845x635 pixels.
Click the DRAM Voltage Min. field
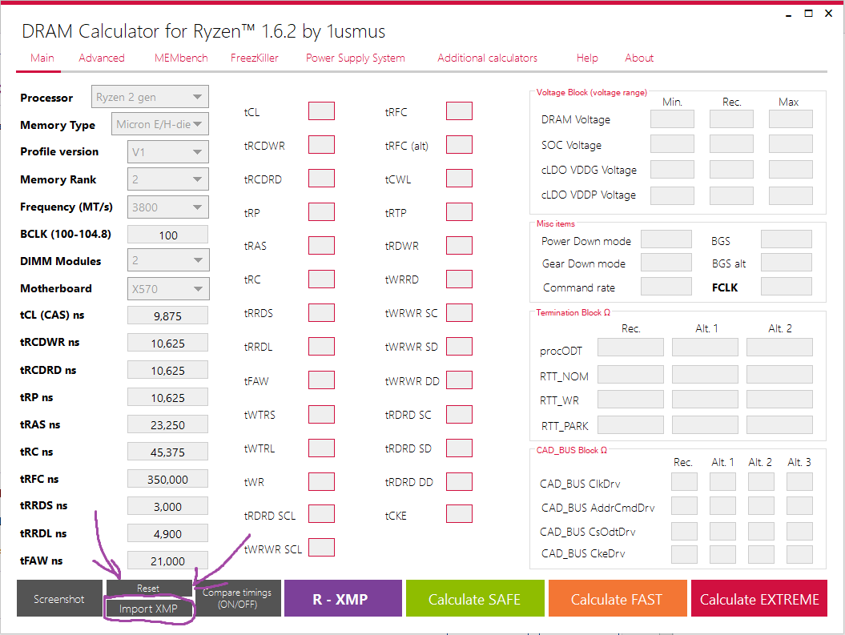[x=672, y=119]
